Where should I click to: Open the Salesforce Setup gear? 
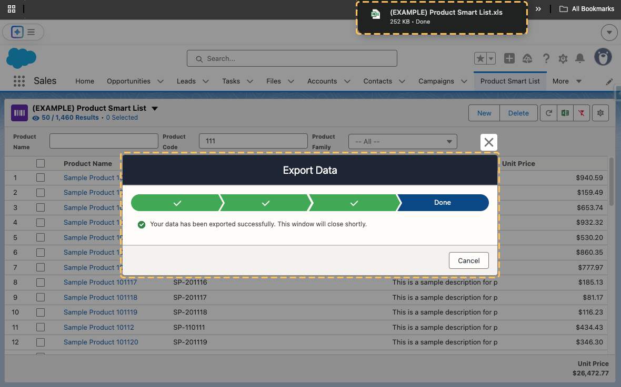(563, 58)
